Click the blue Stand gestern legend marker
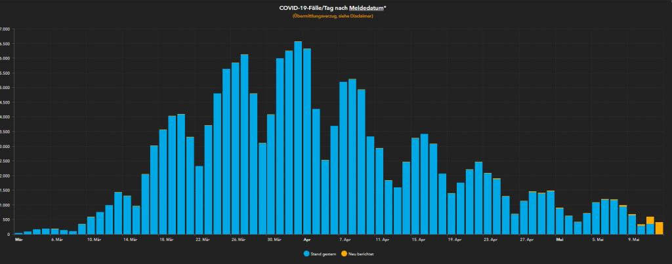Viewport: 672px width, 264px height. pos(306,253)
